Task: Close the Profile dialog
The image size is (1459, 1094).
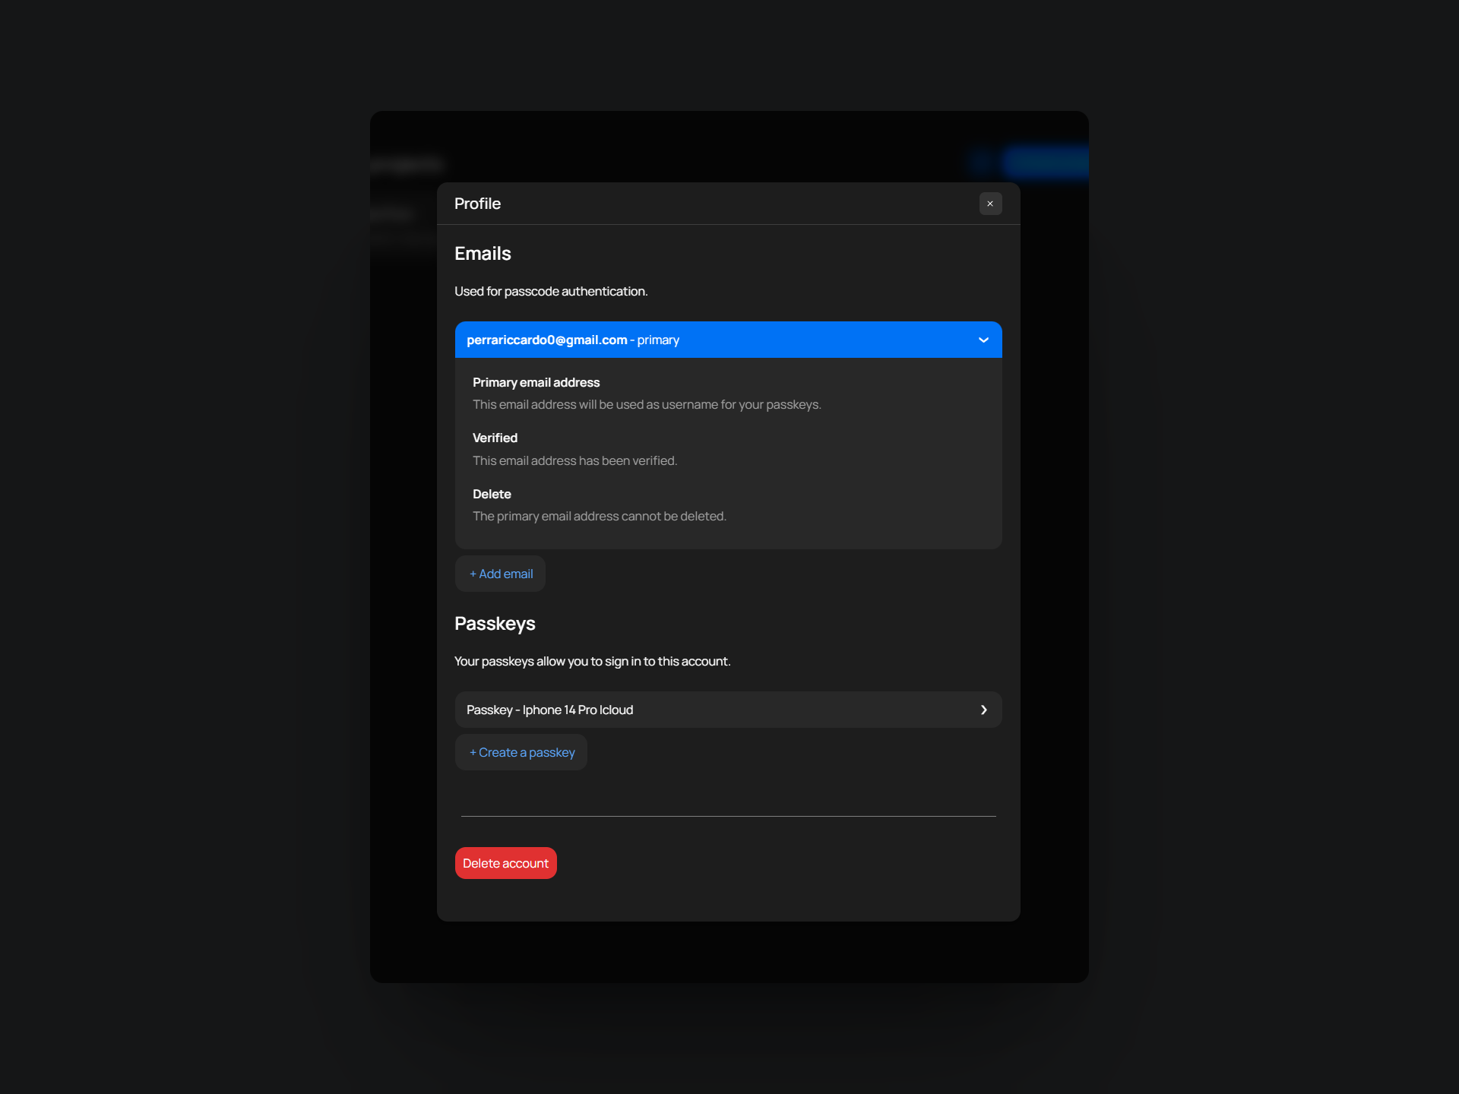Action: tap(990, 204)
